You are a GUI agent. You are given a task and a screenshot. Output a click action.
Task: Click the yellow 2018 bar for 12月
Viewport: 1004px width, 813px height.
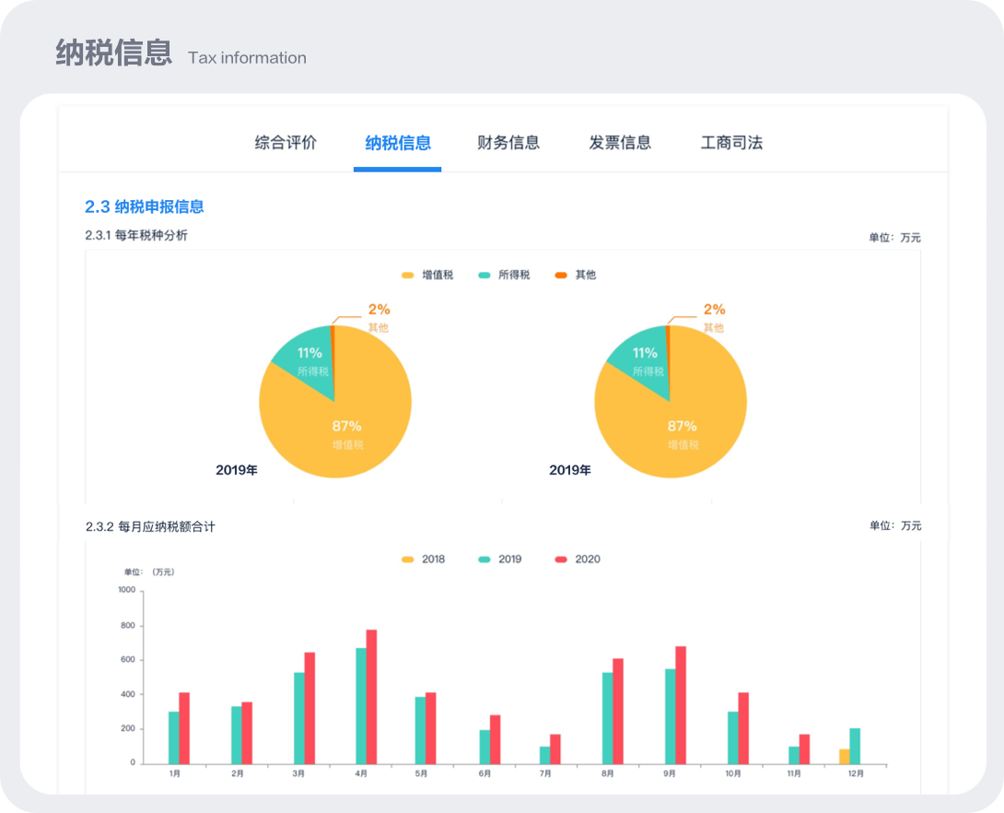point(844,756)
